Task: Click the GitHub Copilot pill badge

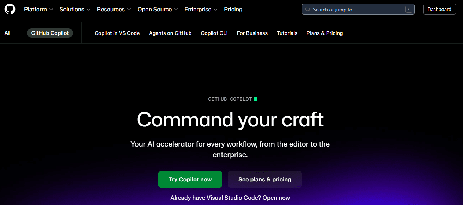Action: (49, 33)
